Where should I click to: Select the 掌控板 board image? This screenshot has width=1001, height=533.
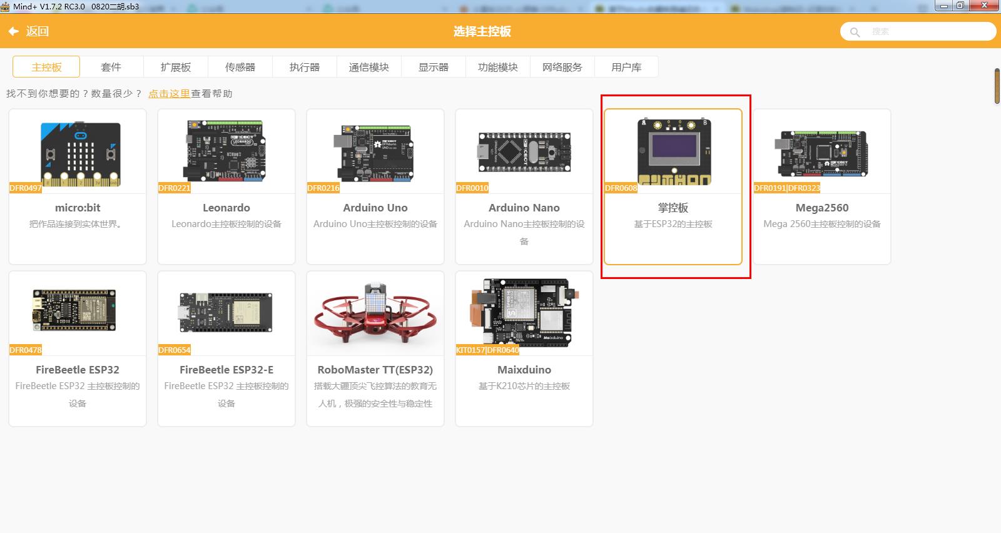[674, 151]
